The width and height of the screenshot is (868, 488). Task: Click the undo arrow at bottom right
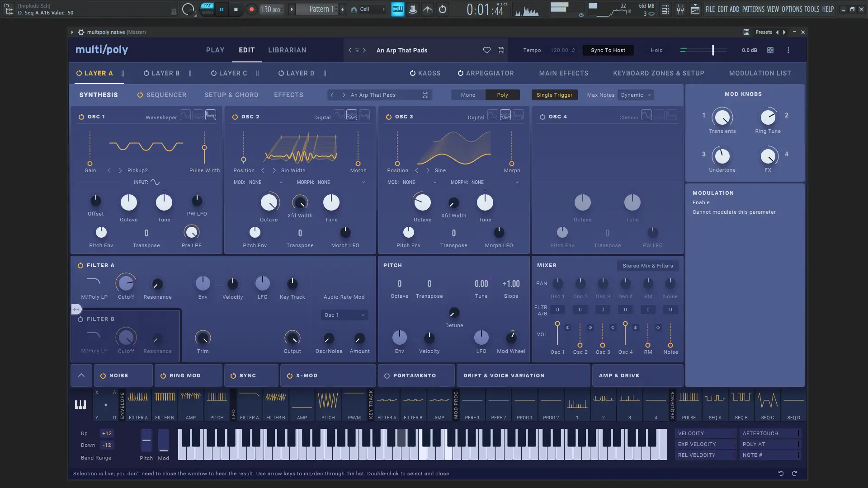coord(781,474)
